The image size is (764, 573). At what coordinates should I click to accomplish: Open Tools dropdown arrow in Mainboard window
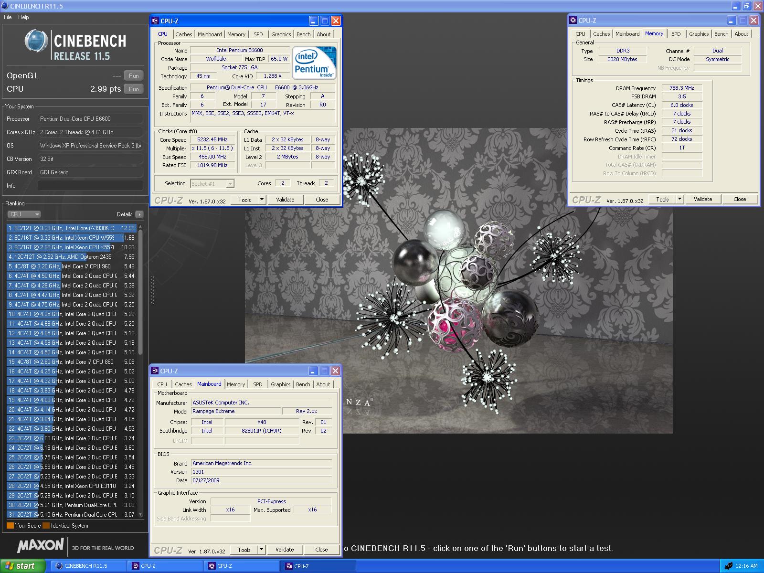pos(261,550)
